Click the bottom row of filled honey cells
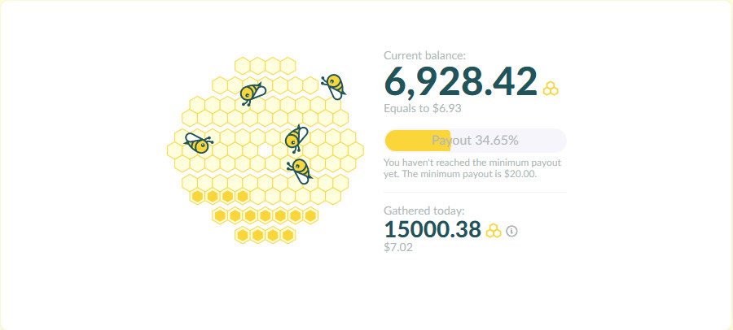Image resolution: width=733 pixels, height=330 pixels. point(265,235)
